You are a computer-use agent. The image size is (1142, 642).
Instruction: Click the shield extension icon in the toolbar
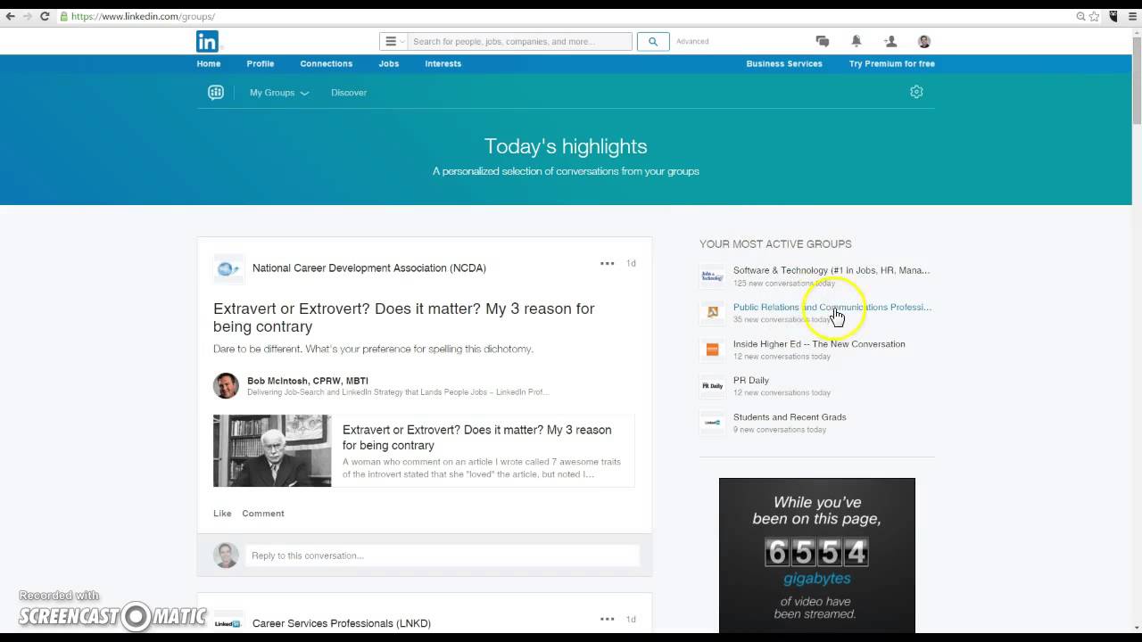pos(1113,16)
